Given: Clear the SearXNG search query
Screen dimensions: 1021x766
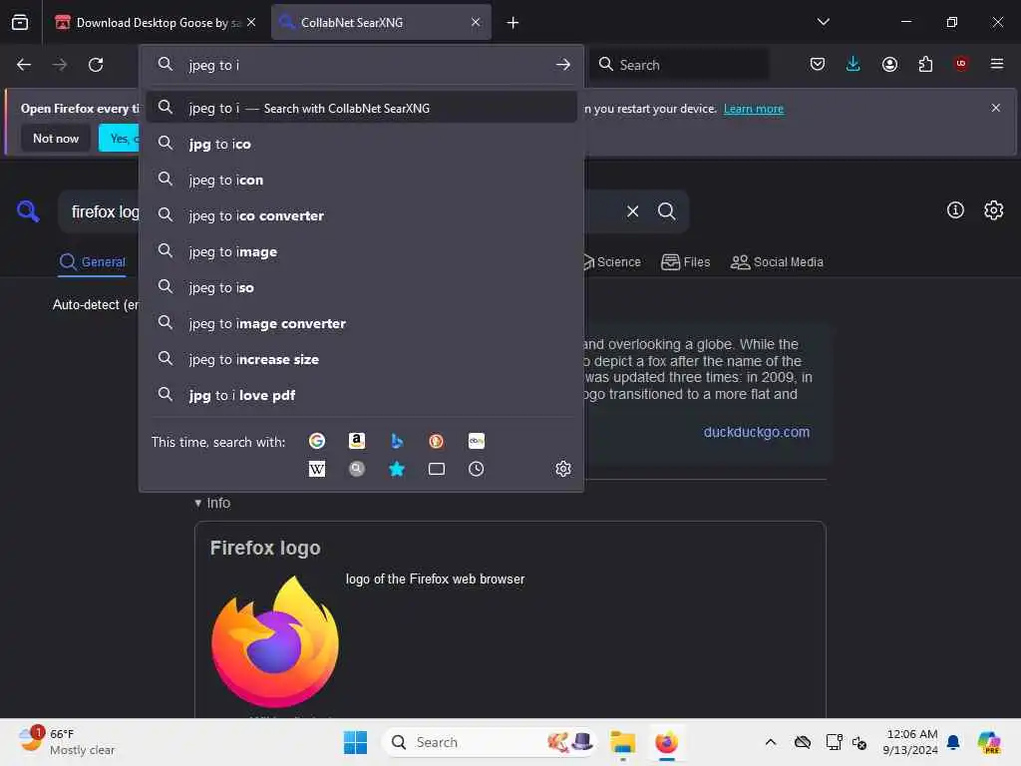Looking at the screenshot, I should point(632,211).
